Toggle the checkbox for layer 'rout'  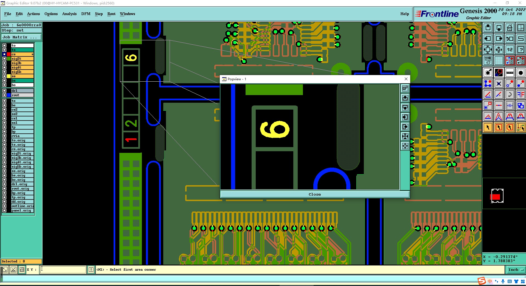click(4, 95)
